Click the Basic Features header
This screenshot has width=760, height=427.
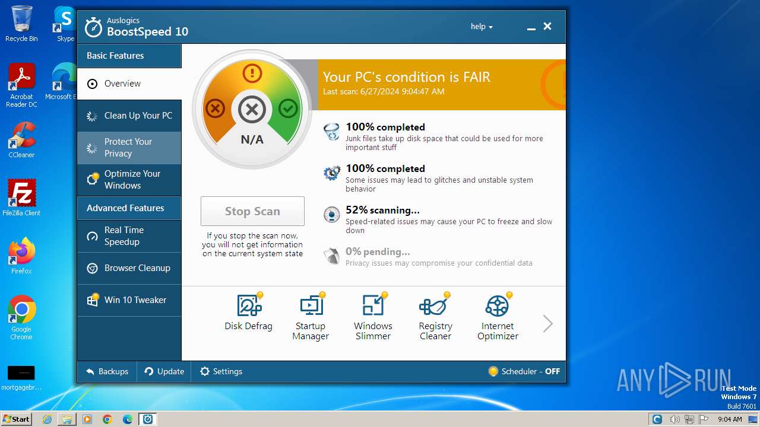click(x=129, y=56)
